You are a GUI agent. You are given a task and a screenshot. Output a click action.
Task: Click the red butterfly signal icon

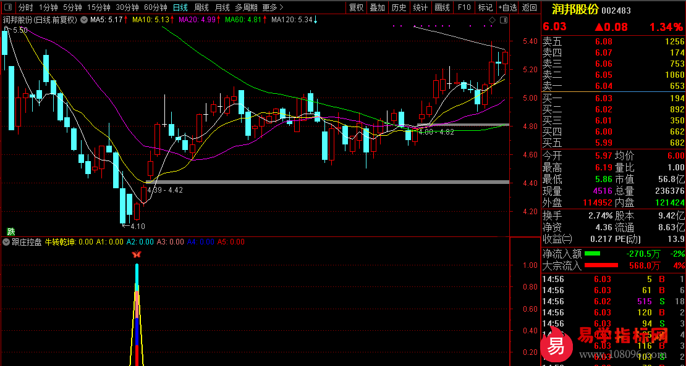tap(137, 254)
